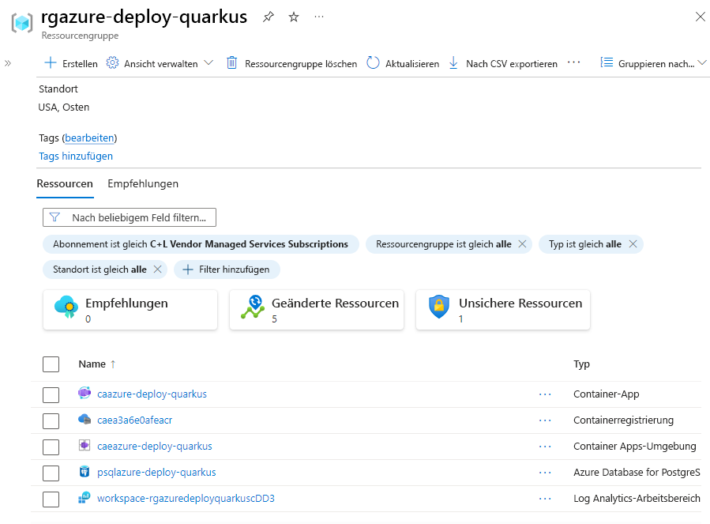Tick the checkbox for psqlazure-deploy-quarkus
710x524 pixels.
[x=51, y=473]
